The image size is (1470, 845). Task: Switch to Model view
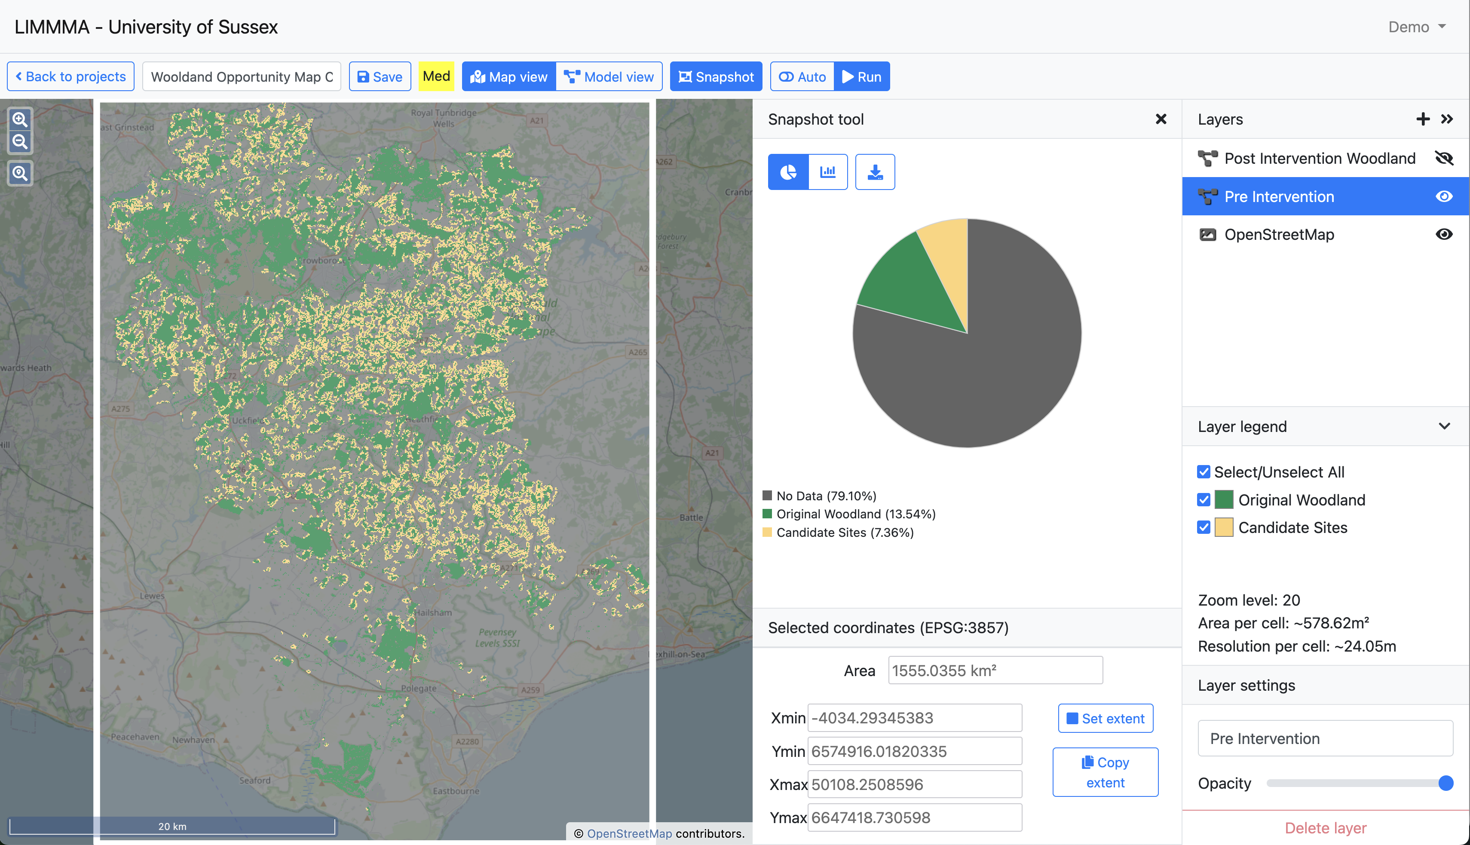609,77
